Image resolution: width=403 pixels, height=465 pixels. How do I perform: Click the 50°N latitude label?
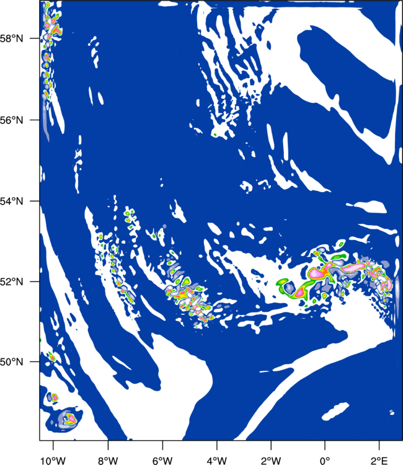point(12,362)
